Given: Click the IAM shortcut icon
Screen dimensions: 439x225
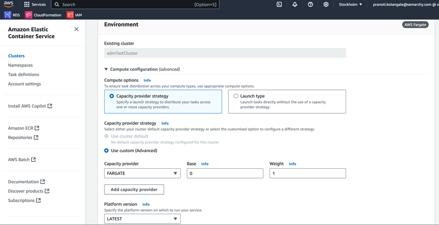Looking at the screenshot, I should click(70, 15).
